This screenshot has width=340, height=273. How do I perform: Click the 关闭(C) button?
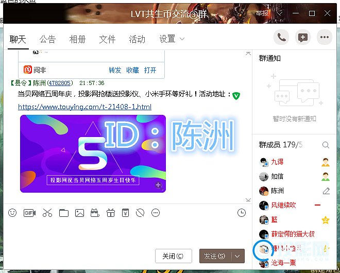coord(173,256)
